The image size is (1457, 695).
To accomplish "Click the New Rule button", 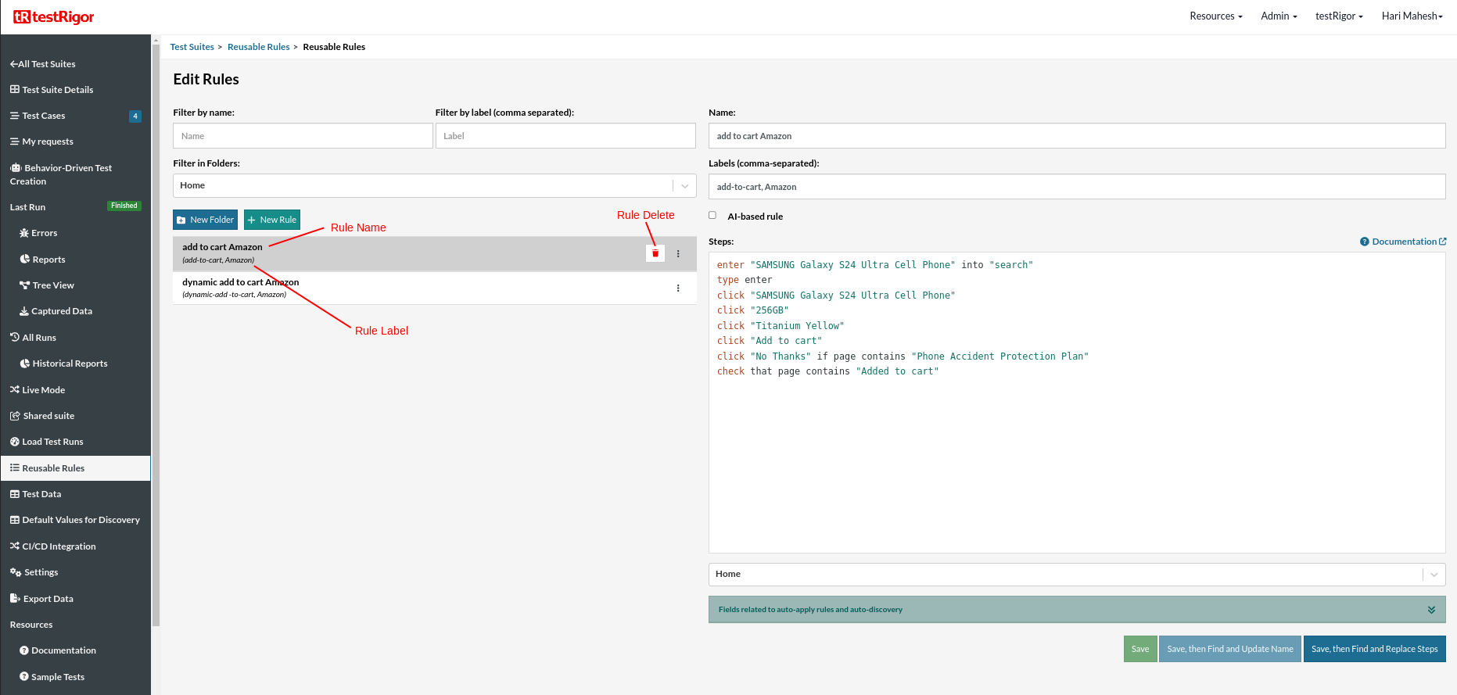I will [272, 220].
